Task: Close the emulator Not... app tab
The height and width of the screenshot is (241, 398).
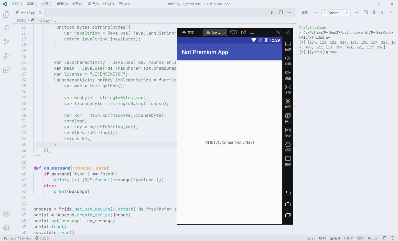Action: pos(224,33)
